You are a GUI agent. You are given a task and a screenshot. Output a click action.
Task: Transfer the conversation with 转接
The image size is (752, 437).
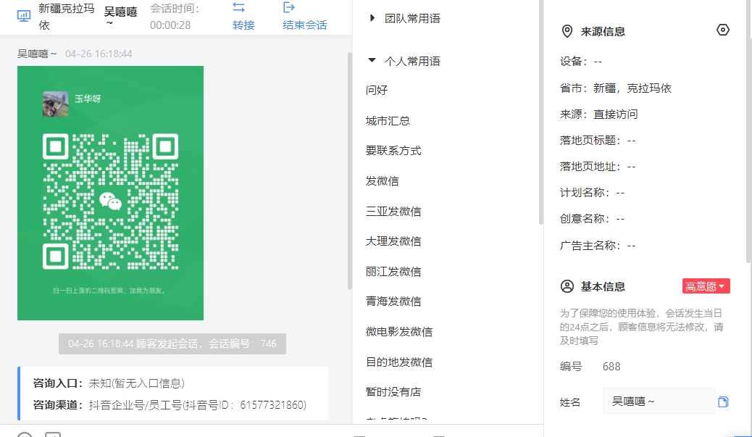pos(243,17)
